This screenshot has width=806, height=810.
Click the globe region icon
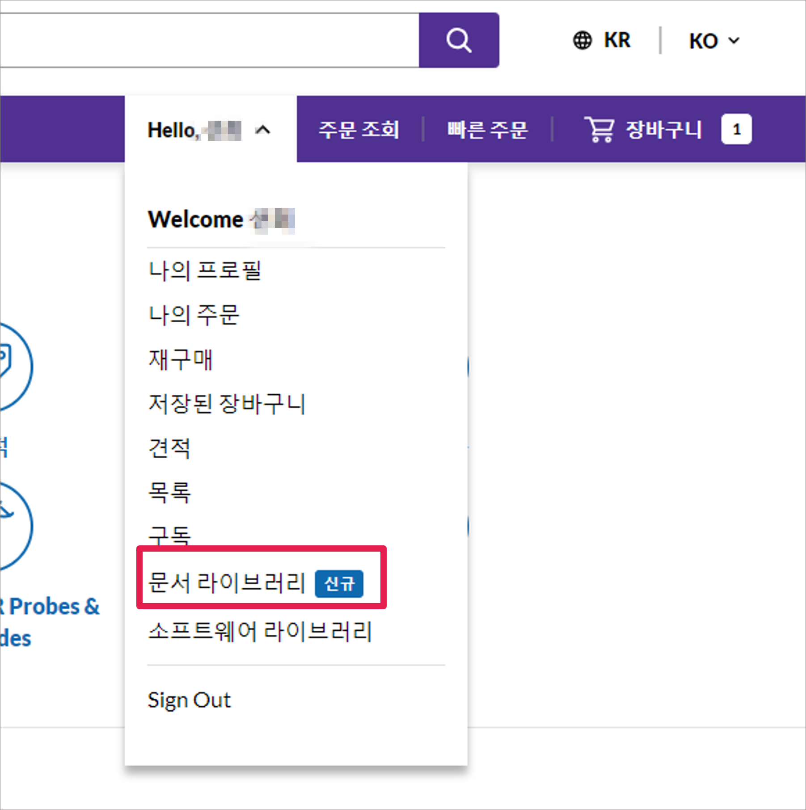click(582, 40)
